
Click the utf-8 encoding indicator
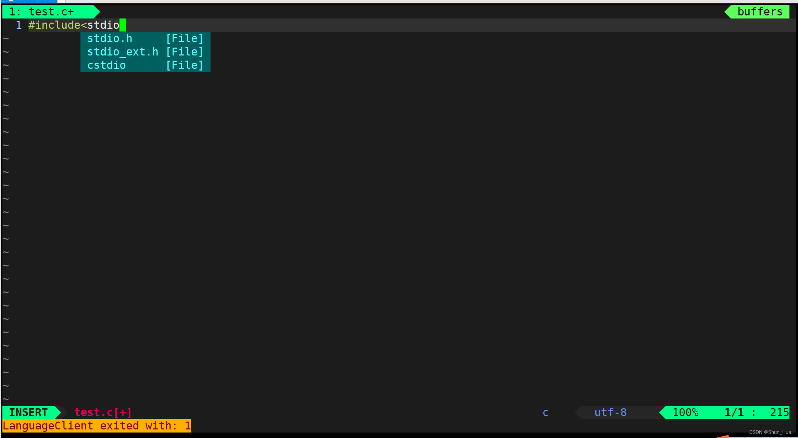tap(610, 413)
